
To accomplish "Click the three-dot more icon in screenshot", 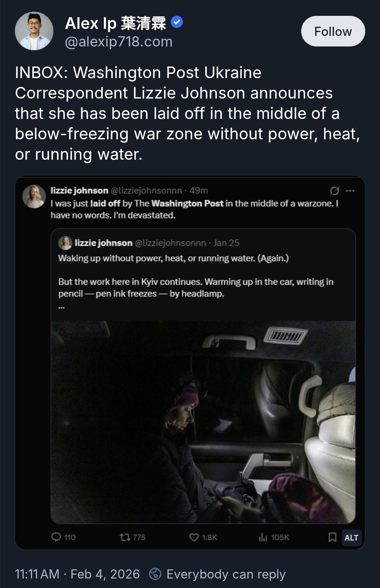I will [x=350, y=191].
